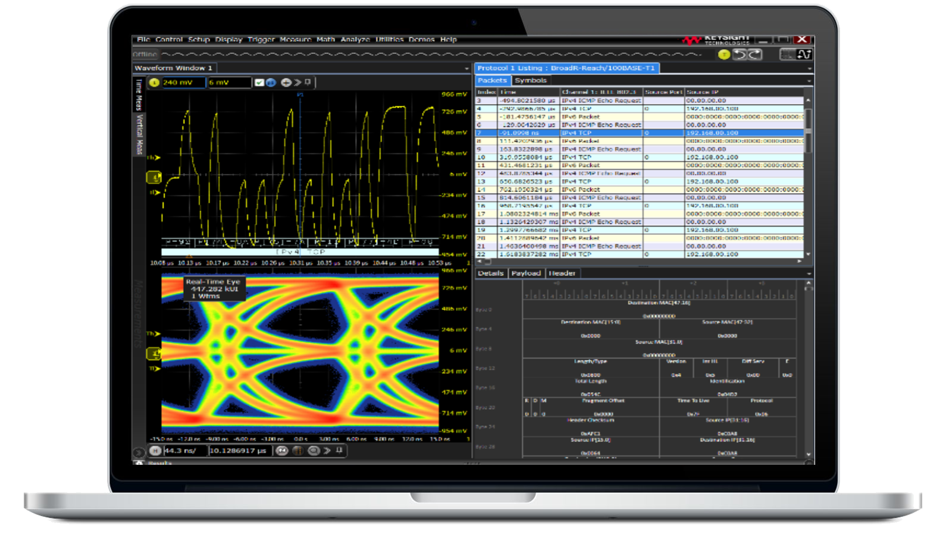Toggle the channel 1 display checkbox

point(259,83)
